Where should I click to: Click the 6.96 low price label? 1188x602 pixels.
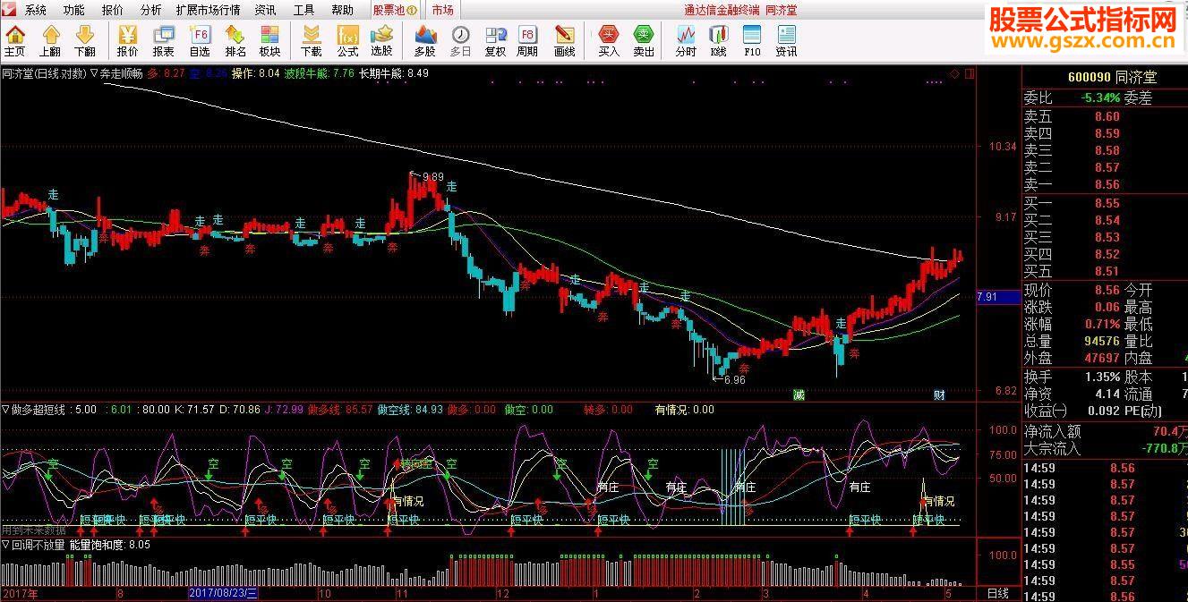coord(733,380)
